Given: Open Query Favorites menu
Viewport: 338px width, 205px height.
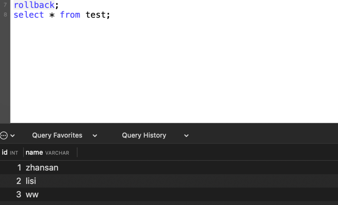Looking at the screenshot, I should [57, 135].
